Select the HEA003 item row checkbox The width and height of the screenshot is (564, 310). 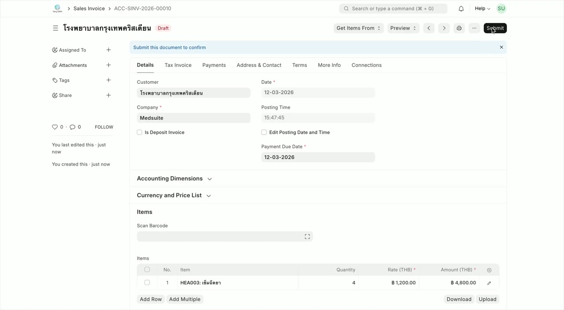coord(147,282)
